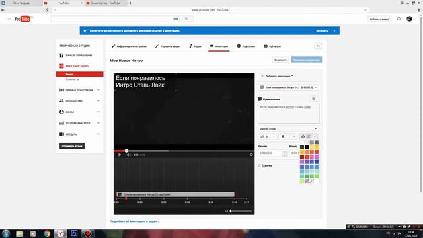Click the Начало time stepper arrows
This screenshot has height=238, width=423.
[x=284, y=153]
